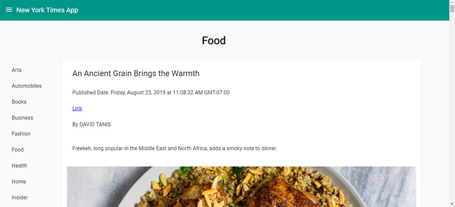Screen dimensions: 455x207
Task: Click the Published Date line
Action: pos(151,93)
